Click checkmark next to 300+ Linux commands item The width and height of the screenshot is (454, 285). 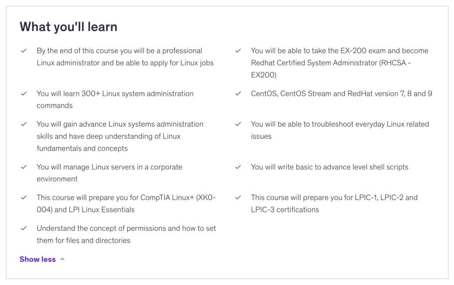[24, 94]
